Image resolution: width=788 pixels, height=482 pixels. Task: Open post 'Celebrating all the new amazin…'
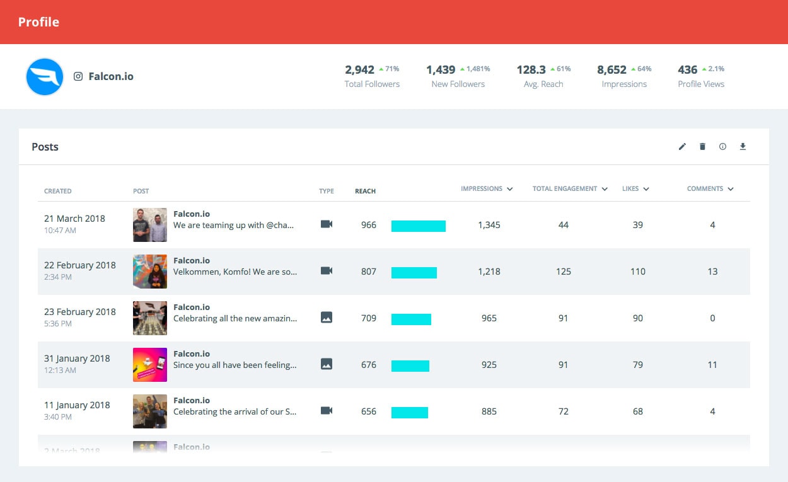coord(235,318)
